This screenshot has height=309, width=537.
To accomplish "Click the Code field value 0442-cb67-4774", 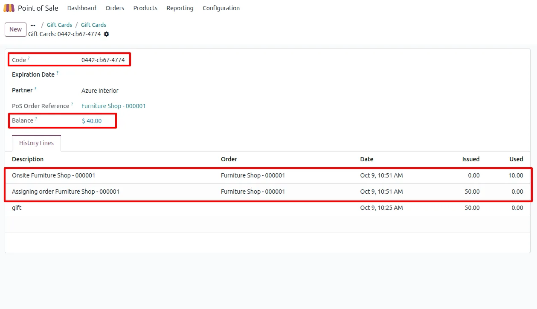I will point(103,60).
